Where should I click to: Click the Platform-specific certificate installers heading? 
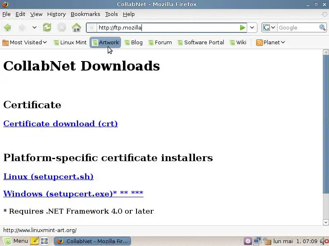[108, 157]
